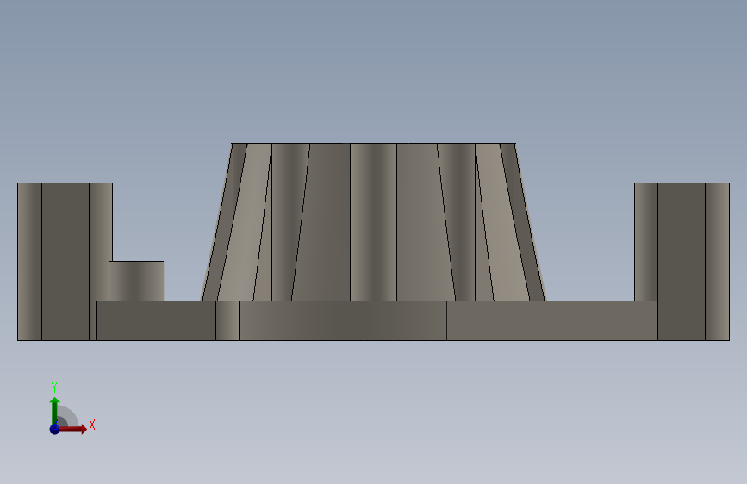Select the tall left end block of the model
The height and width of the screenshot is (484, 747).
[65, 262]
